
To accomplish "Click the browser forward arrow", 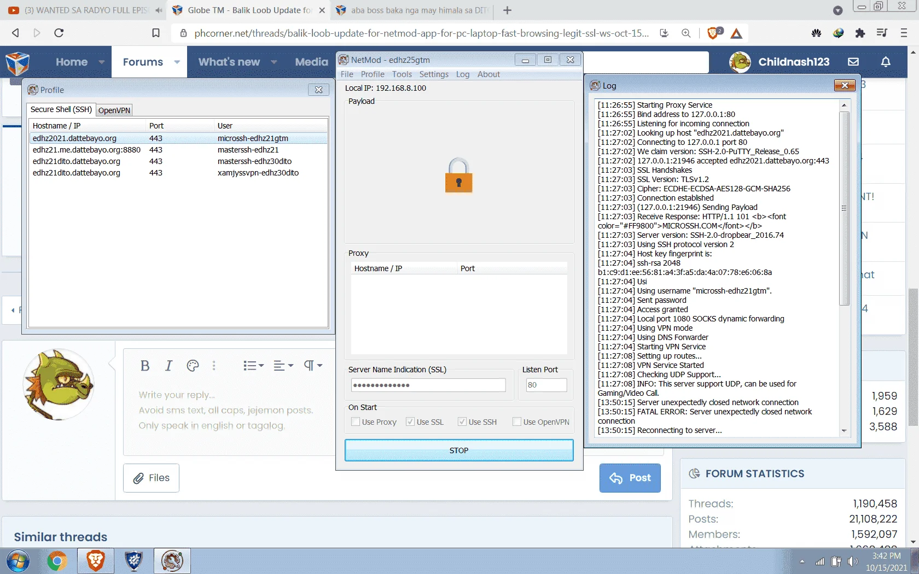I will (x=37, y=33).
